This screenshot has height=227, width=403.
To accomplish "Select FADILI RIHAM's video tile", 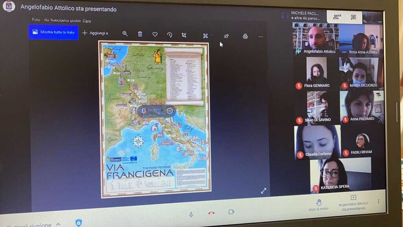I will coord(362,141).
